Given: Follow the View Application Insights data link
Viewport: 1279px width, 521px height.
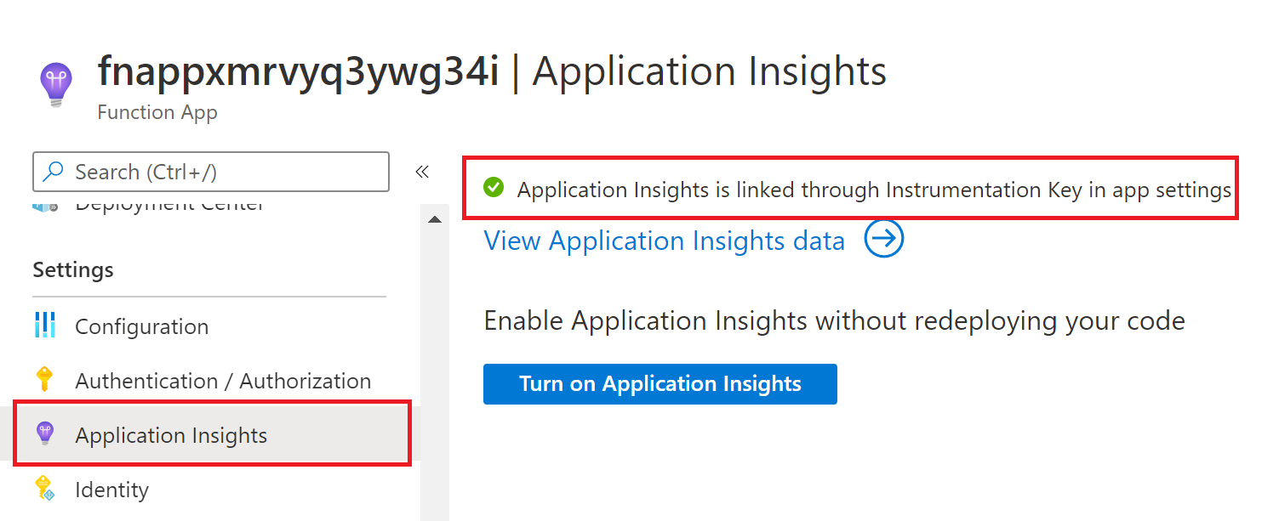Looking at the screenshot, I should [x=665, y=241].
